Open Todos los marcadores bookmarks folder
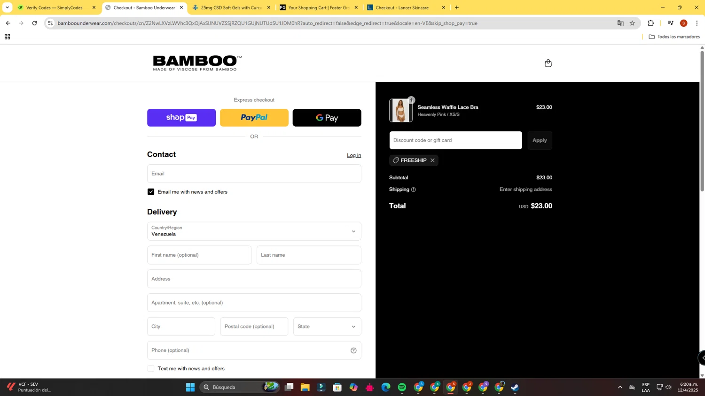The height and width of the screenshot is (396, 705). (x=674, y=37)
